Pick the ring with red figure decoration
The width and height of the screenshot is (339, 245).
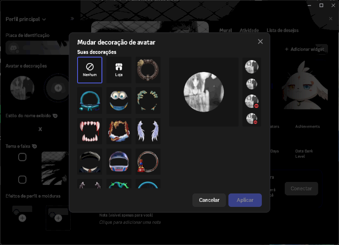point(148,162)
